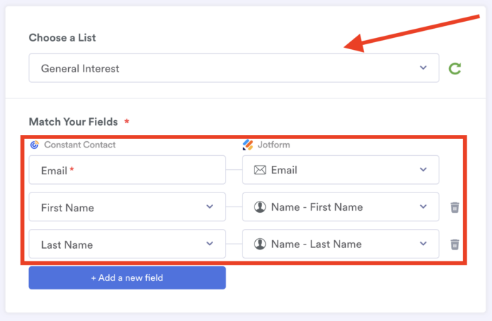This screenshot has width=492, height=321.
Task: Click the Constant Contact column header
Action: pyautogui.click(x=79, y=145)
